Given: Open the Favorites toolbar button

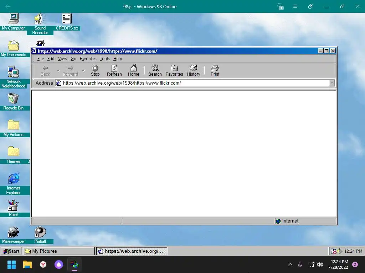Looking at the screenshot, I should 174,71.
